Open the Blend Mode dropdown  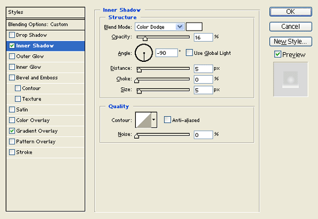coord(160,27)
